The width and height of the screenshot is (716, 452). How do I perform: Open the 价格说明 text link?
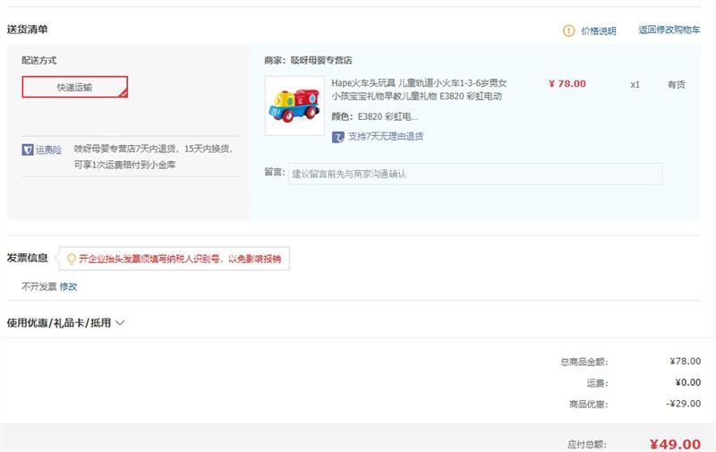pos(598,30)
